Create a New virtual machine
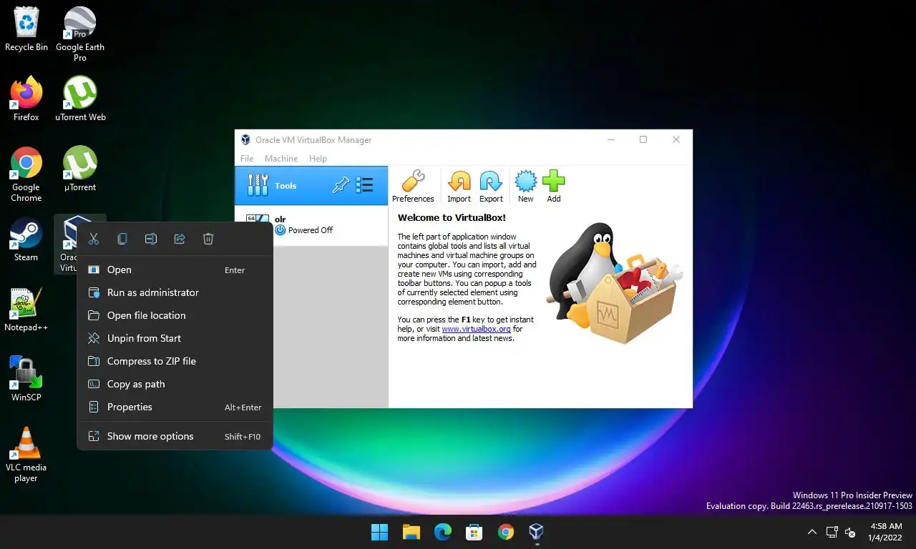Screen dimensions: 916x549 click(x=525, y=187)
